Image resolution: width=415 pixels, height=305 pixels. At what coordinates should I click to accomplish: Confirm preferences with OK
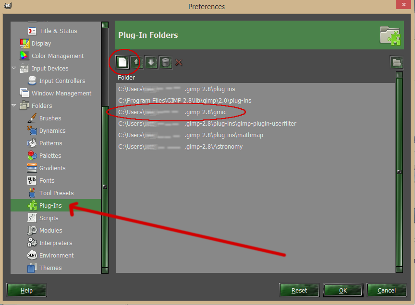click(343, 291)
